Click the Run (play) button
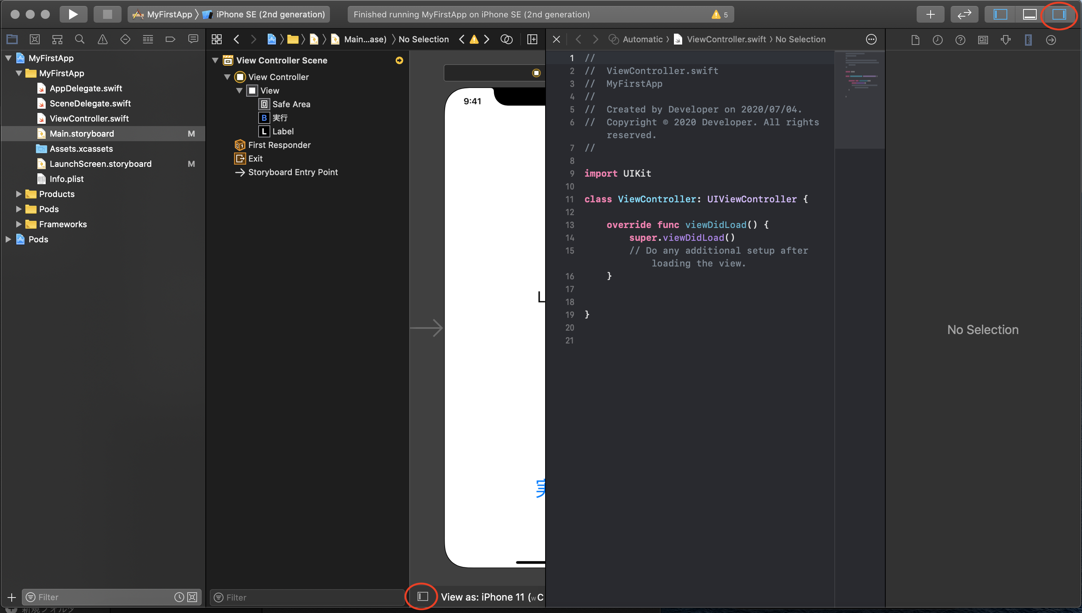 click(x=73, y=14)
